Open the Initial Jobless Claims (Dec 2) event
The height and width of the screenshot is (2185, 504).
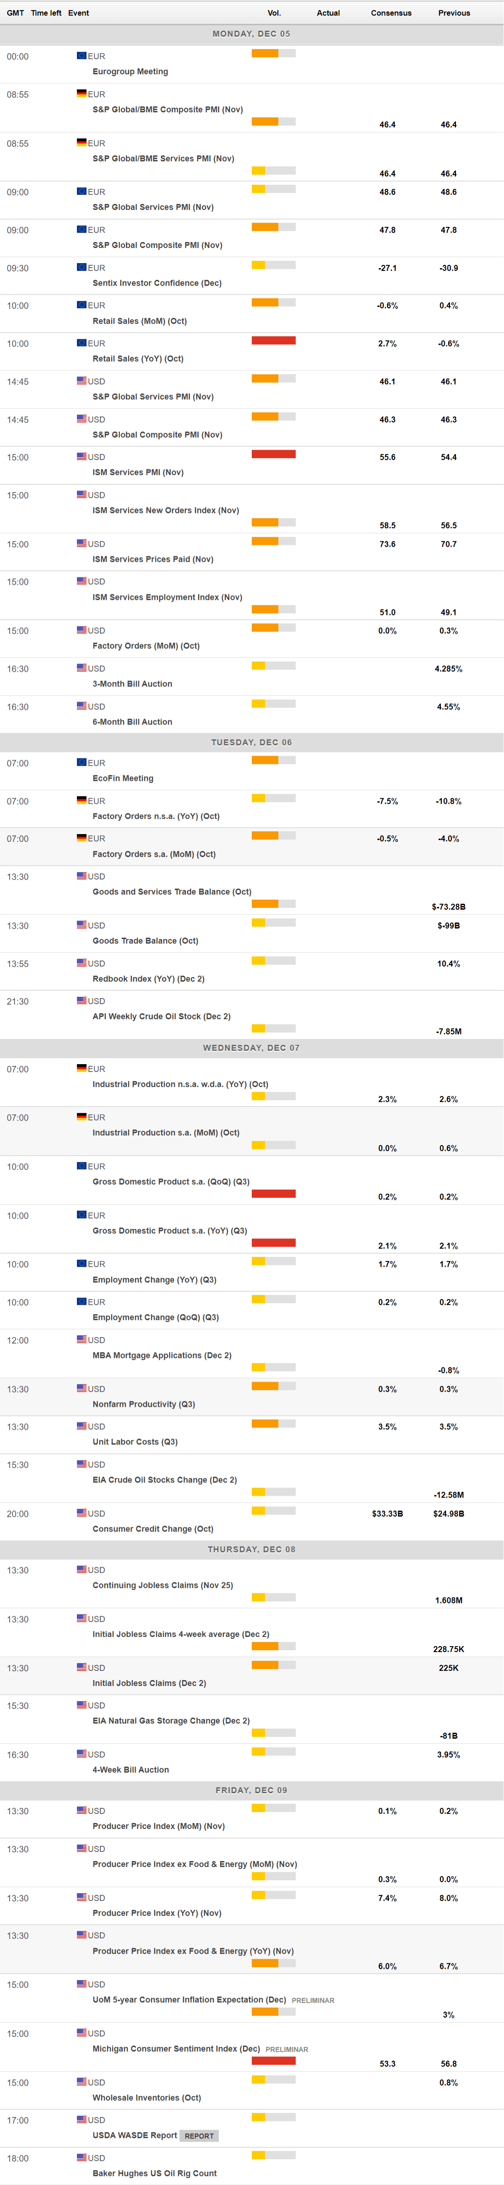click(149, 1683)
